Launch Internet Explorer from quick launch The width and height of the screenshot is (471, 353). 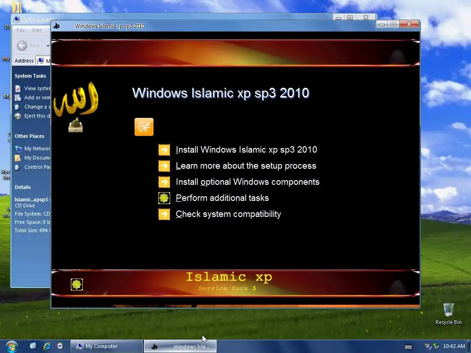[47, 346]
